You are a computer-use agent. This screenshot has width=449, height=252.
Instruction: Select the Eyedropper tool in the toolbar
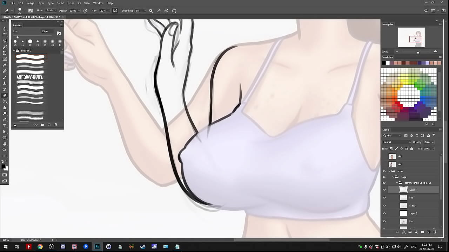pyautogui.click(x=5, y=65)
